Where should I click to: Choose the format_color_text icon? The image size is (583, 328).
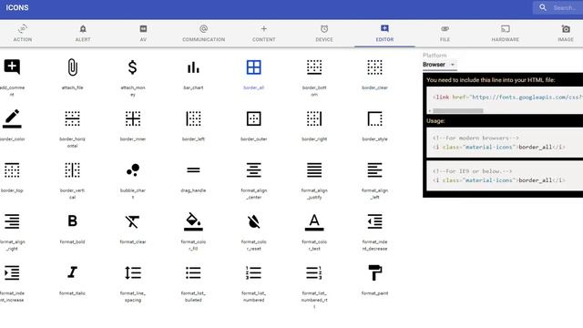point(314,222)
